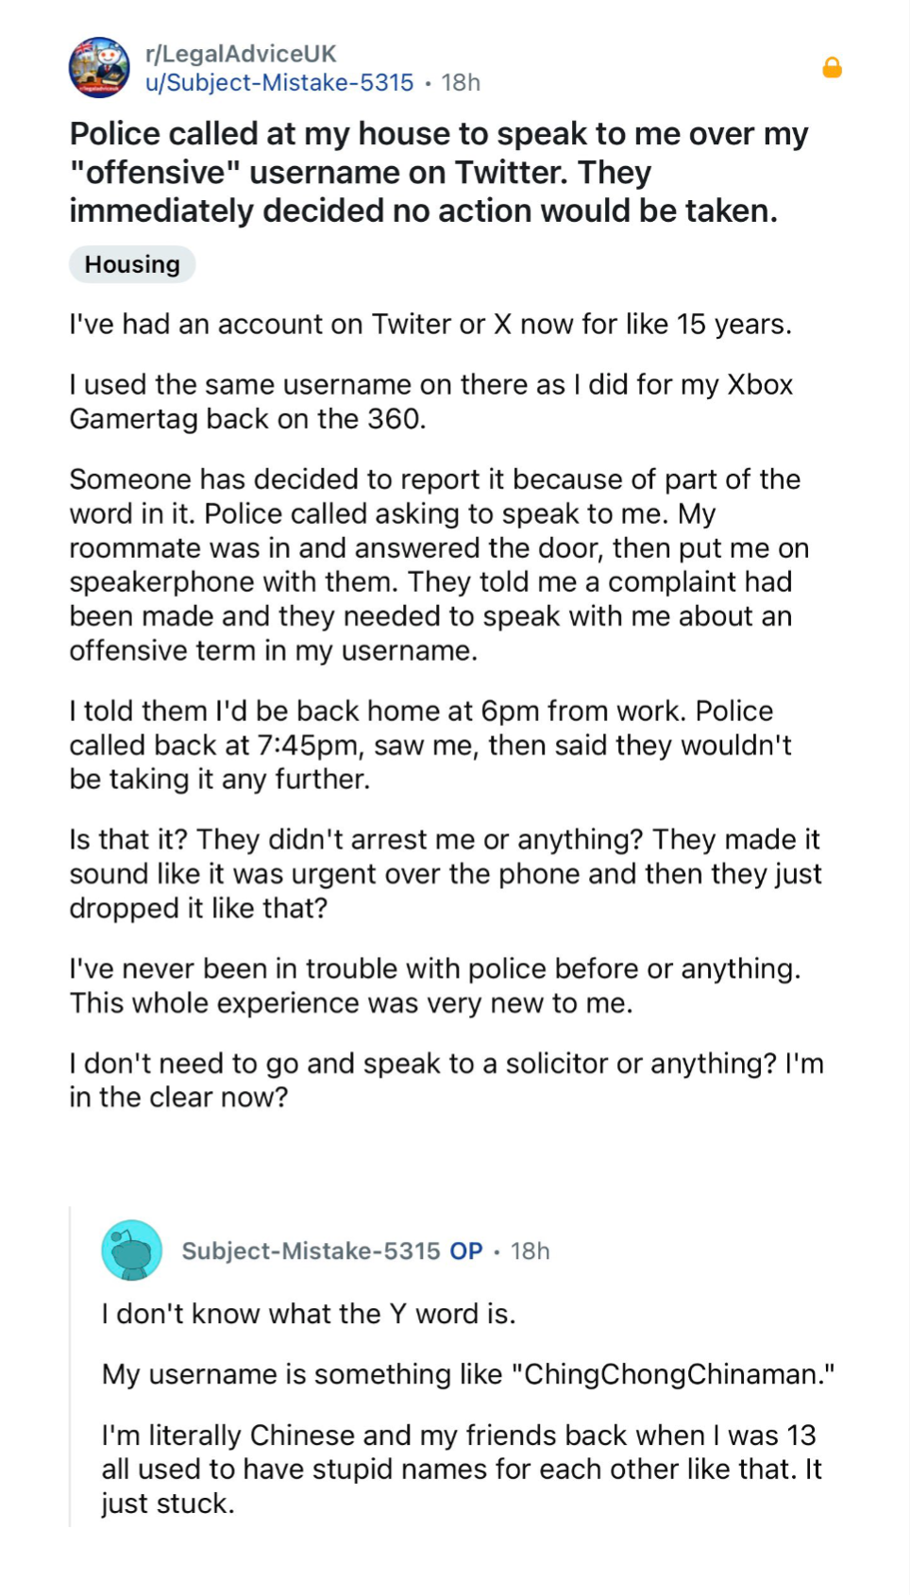Image resolution: width=910 pixels, height=1595 pixels.
Task: Click the comment's 18h timestamp
Action: (x=530, y=1251)
